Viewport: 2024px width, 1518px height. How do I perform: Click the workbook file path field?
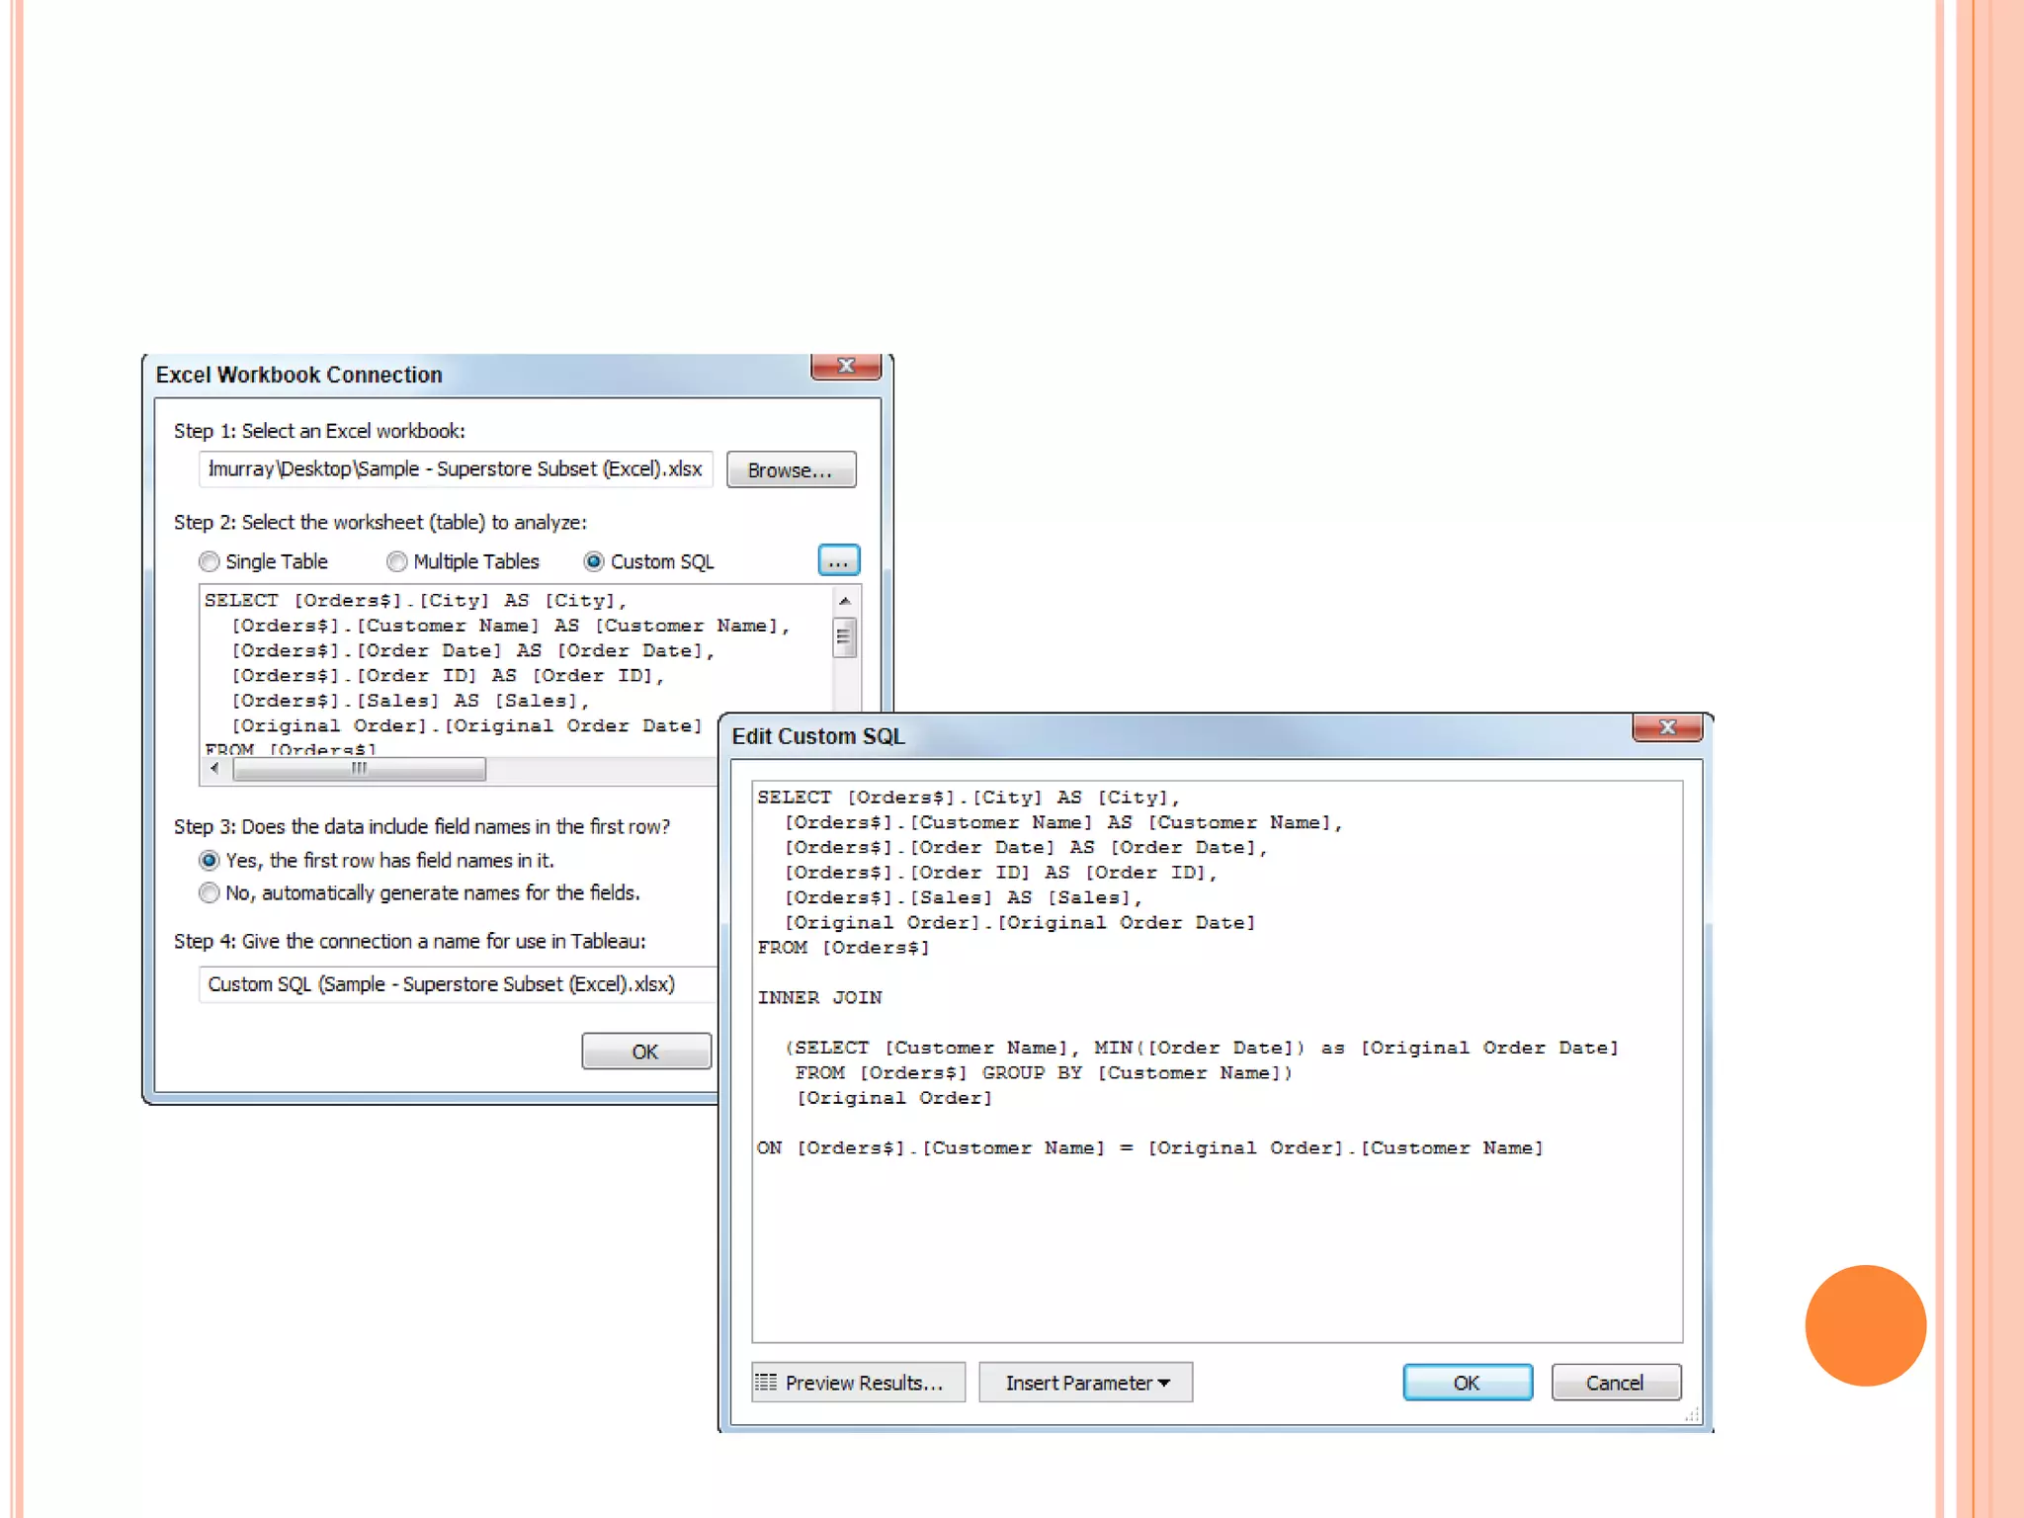pos(455,469)
